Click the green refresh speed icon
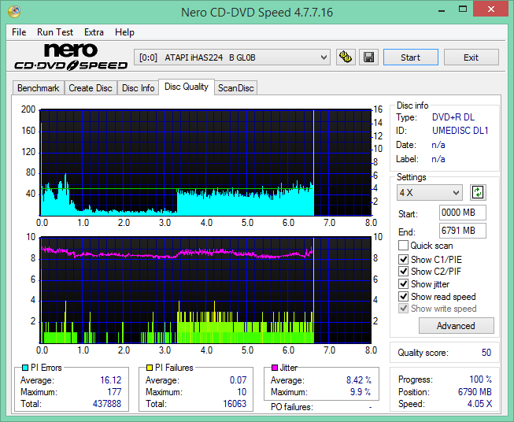 (x=478, y=192)
